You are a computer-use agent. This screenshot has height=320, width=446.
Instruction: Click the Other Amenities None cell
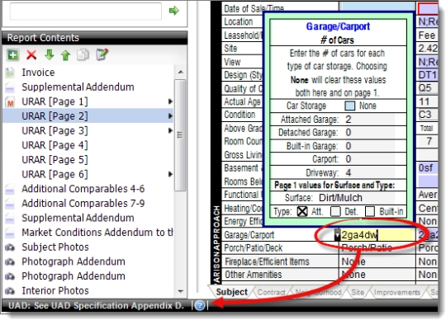(377, 275)
